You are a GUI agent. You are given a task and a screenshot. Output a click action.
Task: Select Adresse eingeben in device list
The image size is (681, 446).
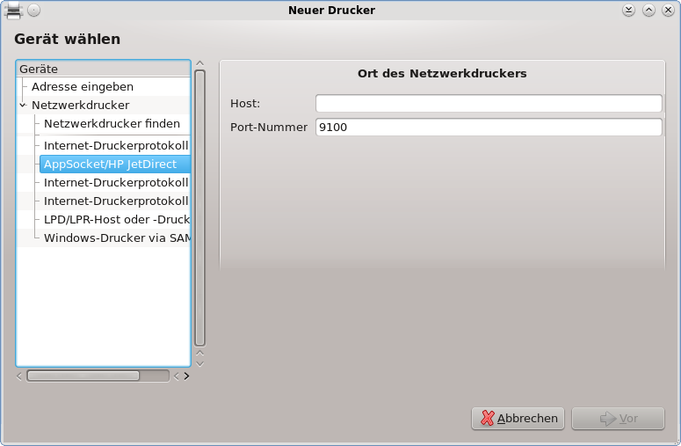[x=82, y=86]
